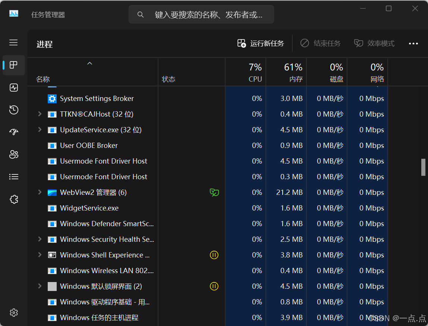Click the 结束任务 end task button
This screenshot has height=326, width=428.
pos(321,43)
